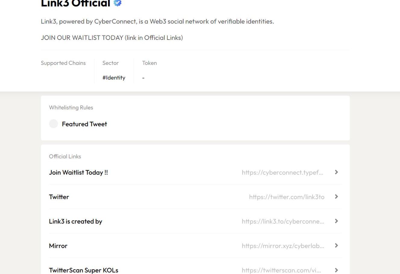Click the chevron arrow next to Twitter
This screenshot has height=274, width=400.
336,196
